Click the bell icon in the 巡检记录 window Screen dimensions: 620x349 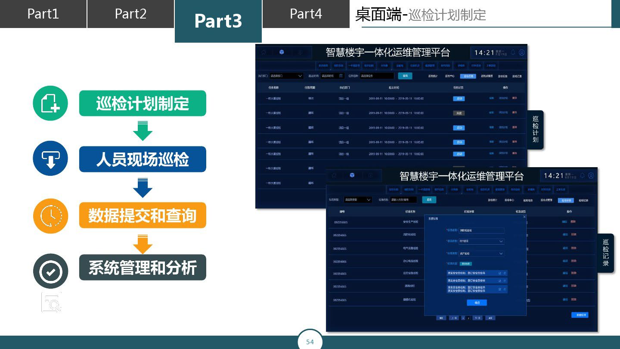click(583, 175)
